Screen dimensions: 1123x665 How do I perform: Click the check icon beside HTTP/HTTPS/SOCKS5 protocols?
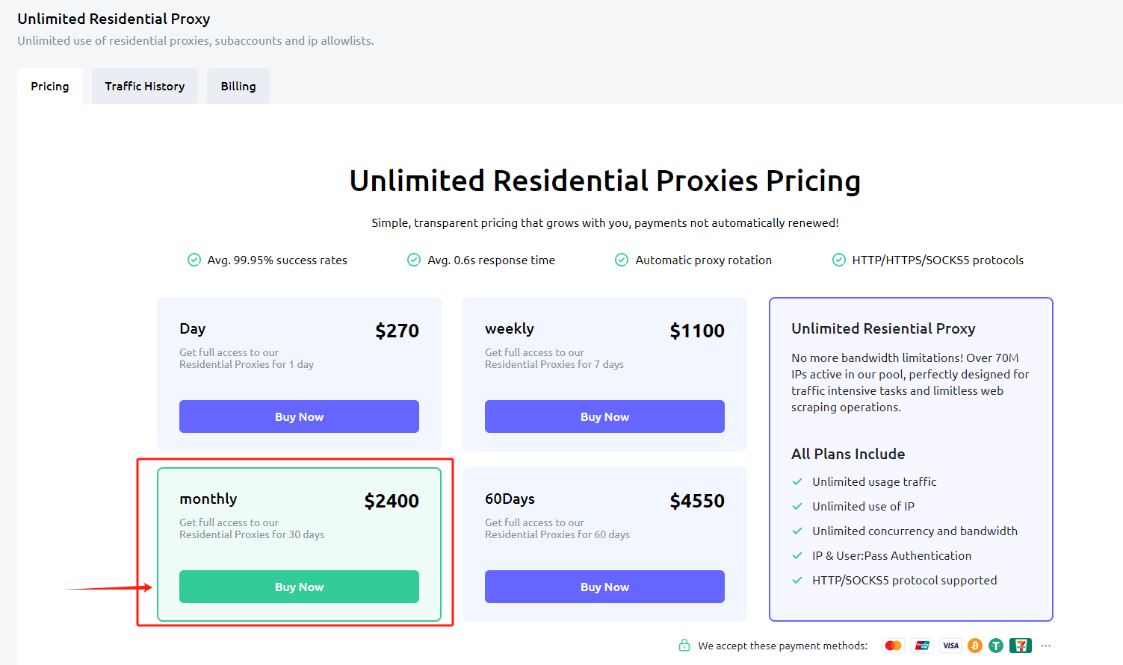point(839,260)
